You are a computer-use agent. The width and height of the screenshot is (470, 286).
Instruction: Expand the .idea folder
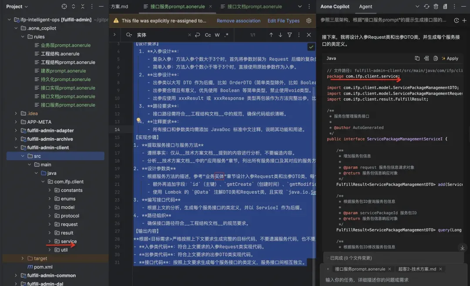[16, 113]
